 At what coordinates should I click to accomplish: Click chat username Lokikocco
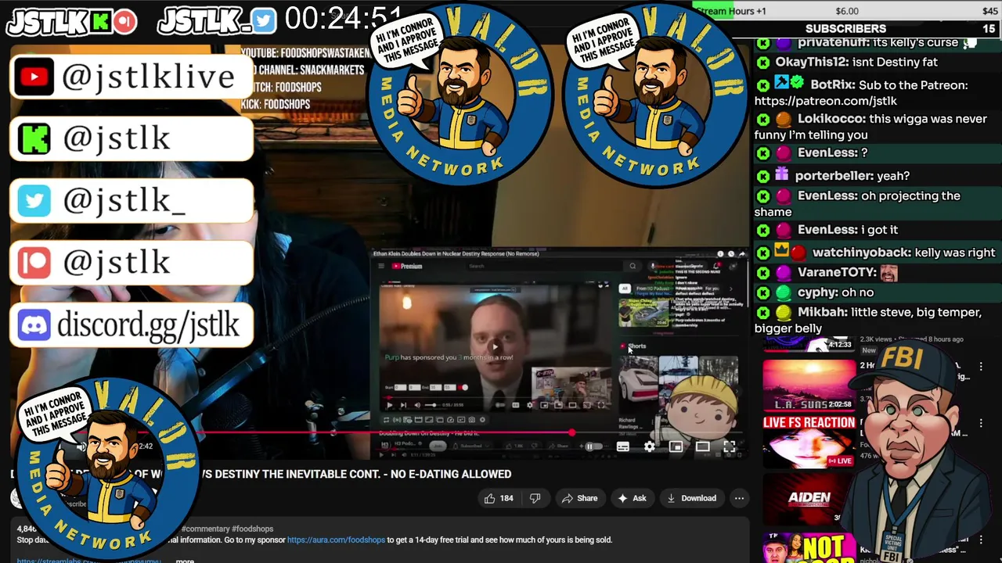tap(831, 119)
